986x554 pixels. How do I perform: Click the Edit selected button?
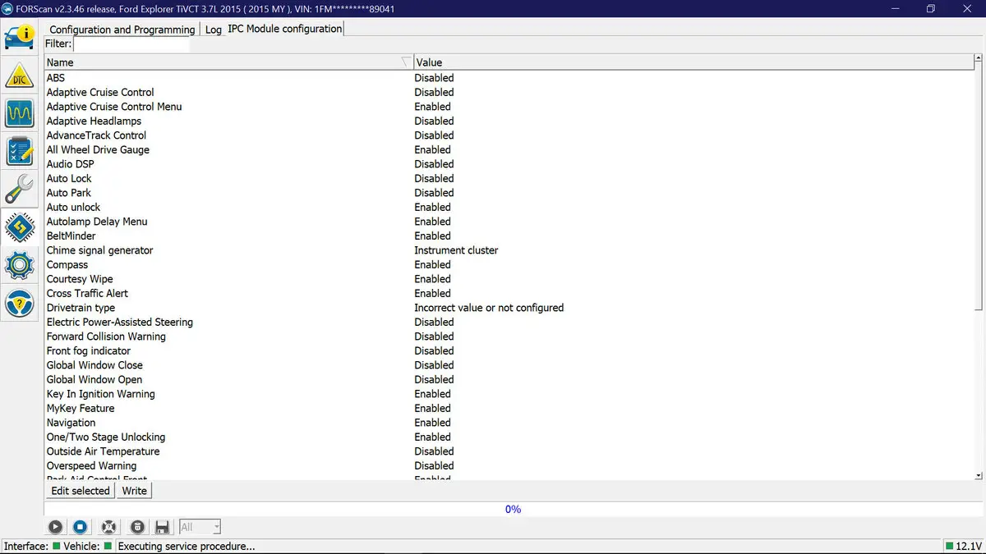click(81, 491)
